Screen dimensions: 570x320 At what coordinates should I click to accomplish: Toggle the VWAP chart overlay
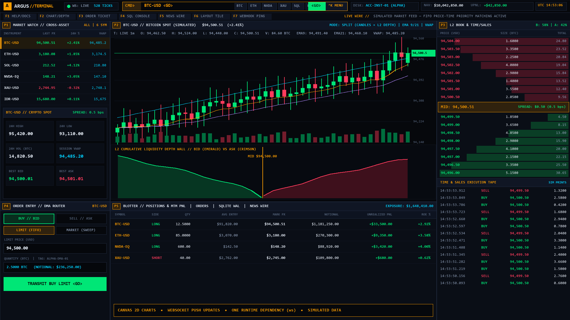(x=429, y=25)
